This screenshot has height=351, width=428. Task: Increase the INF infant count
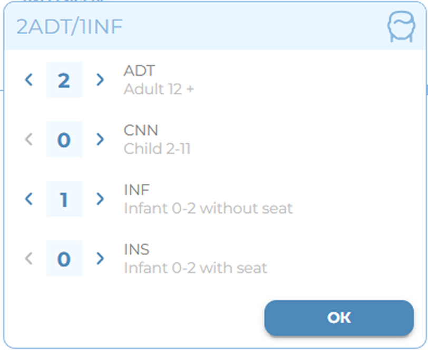(100, 199)
